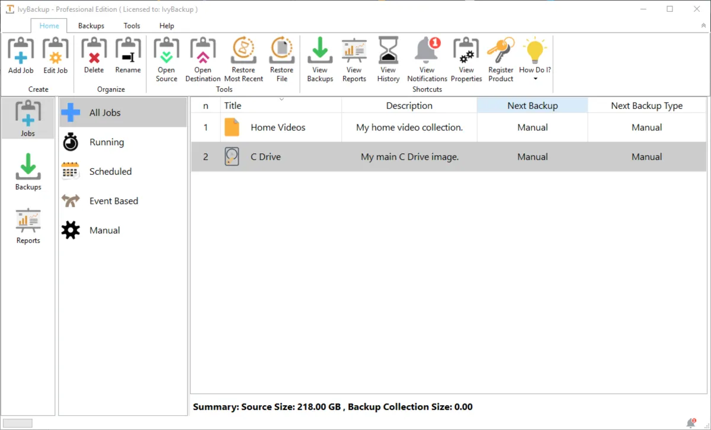The height and width of the screenshot is (430, 711).
Task: Click the Delete job icon
Action: [94, 56]
